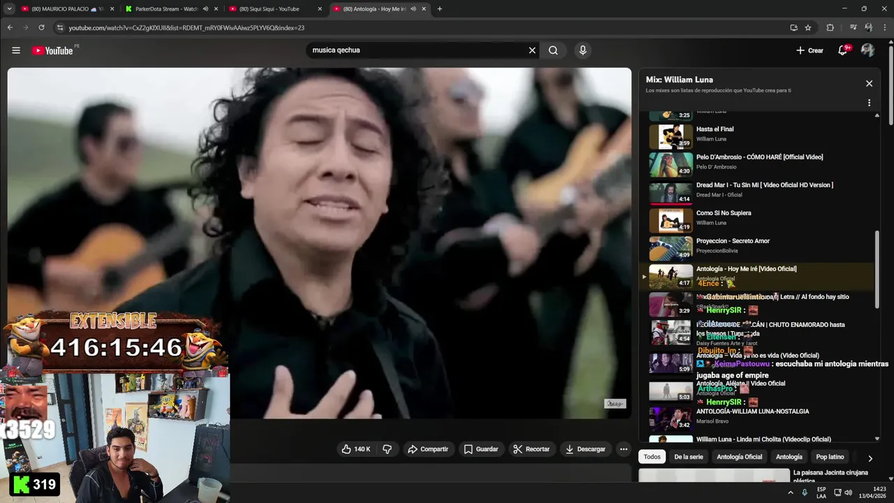
Task: Click the Mix: William Luna title
Action: tap(680, 80)
